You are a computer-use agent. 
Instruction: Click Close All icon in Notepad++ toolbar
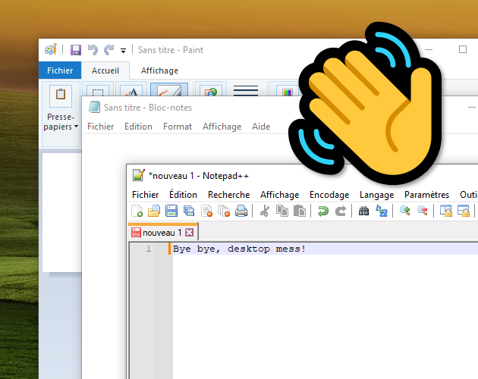(x=224, y=211)
